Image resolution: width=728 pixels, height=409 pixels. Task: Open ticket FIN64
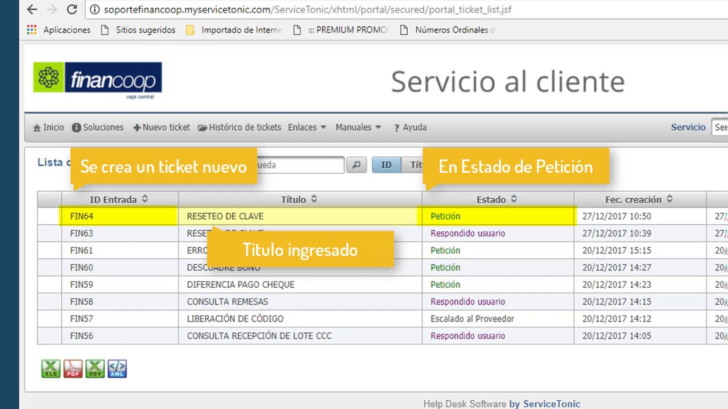[81, 216]
